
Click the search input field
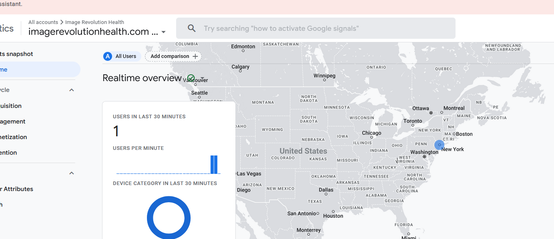click(315, 28)
